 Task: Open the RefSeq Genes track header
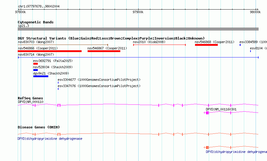(x=30, y=98)
